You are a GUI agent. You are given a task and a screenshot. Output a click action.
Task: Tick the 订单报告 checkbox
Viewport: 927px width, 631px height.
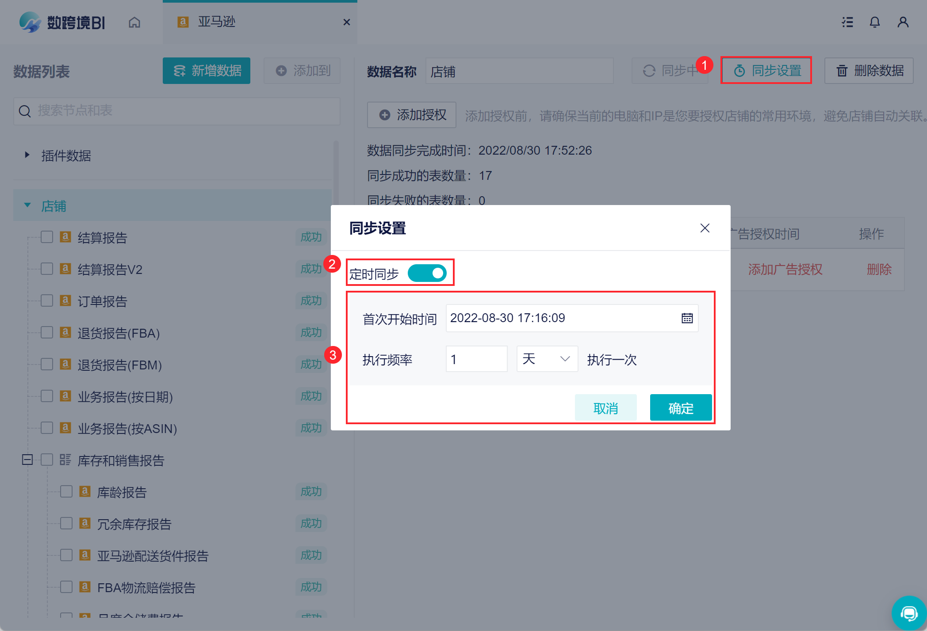click(x=47, y=301)
